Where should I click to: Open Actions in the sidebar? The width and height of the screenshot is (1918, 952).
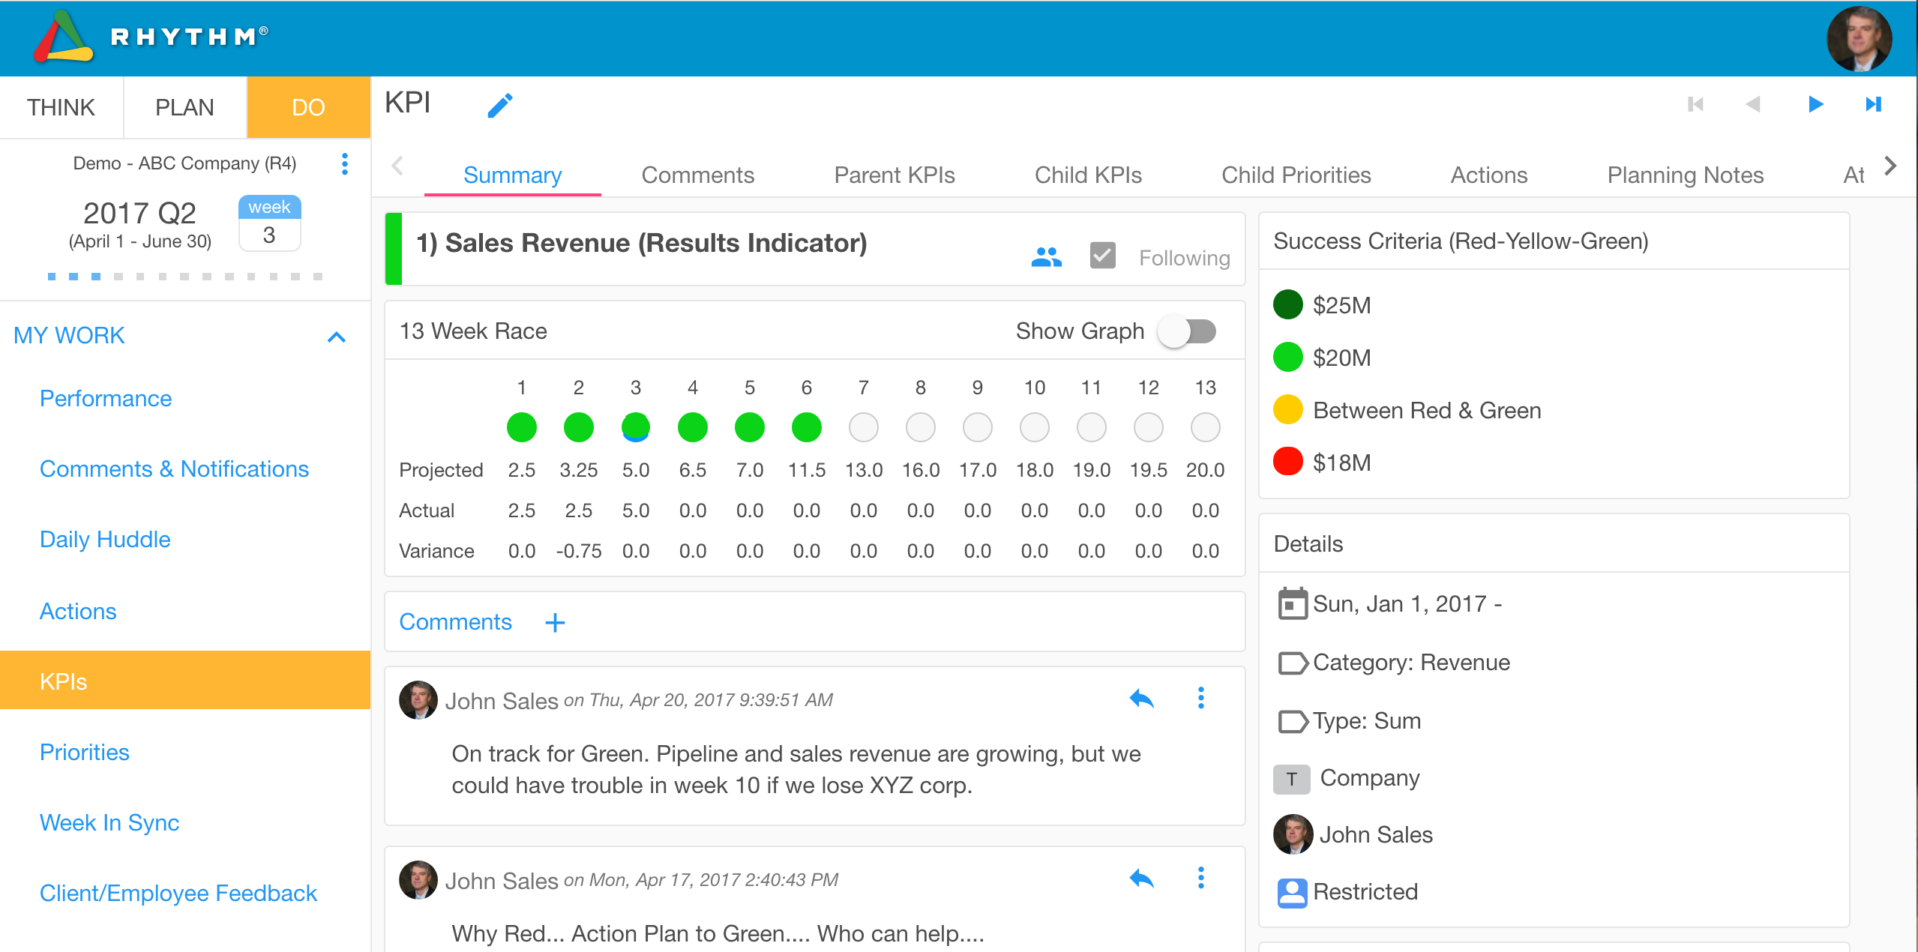pyautogui.click(x=78, y=612)
